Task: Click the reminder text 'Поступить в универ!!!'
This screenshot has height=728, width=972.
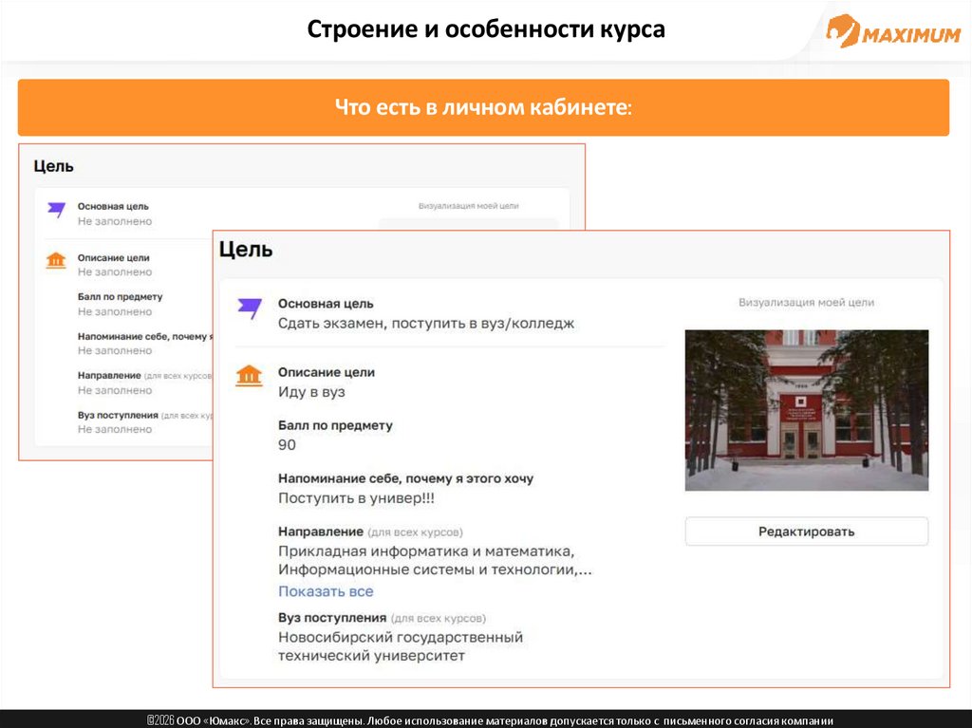Action: click(x=356, y=497)
